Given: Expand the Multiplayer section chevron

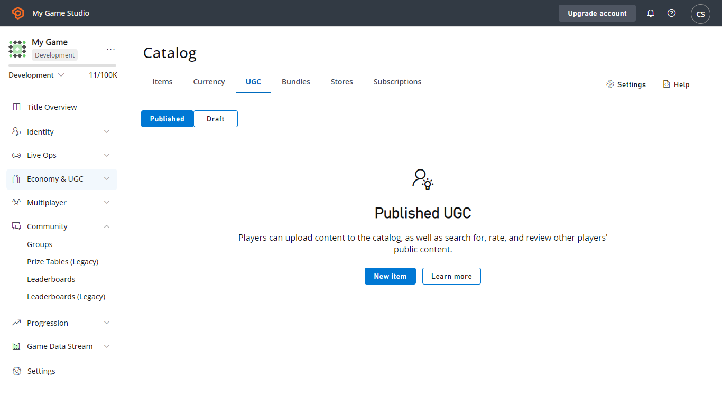Looking at the screenshot, I should pyautogui.click(x=107, y=203).
